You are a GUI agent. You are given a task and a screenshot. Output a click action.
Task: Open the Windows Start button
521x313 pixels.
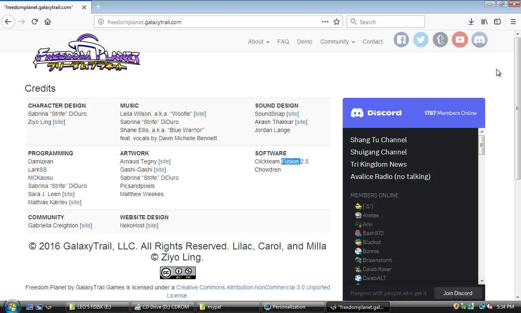[11, 306]
